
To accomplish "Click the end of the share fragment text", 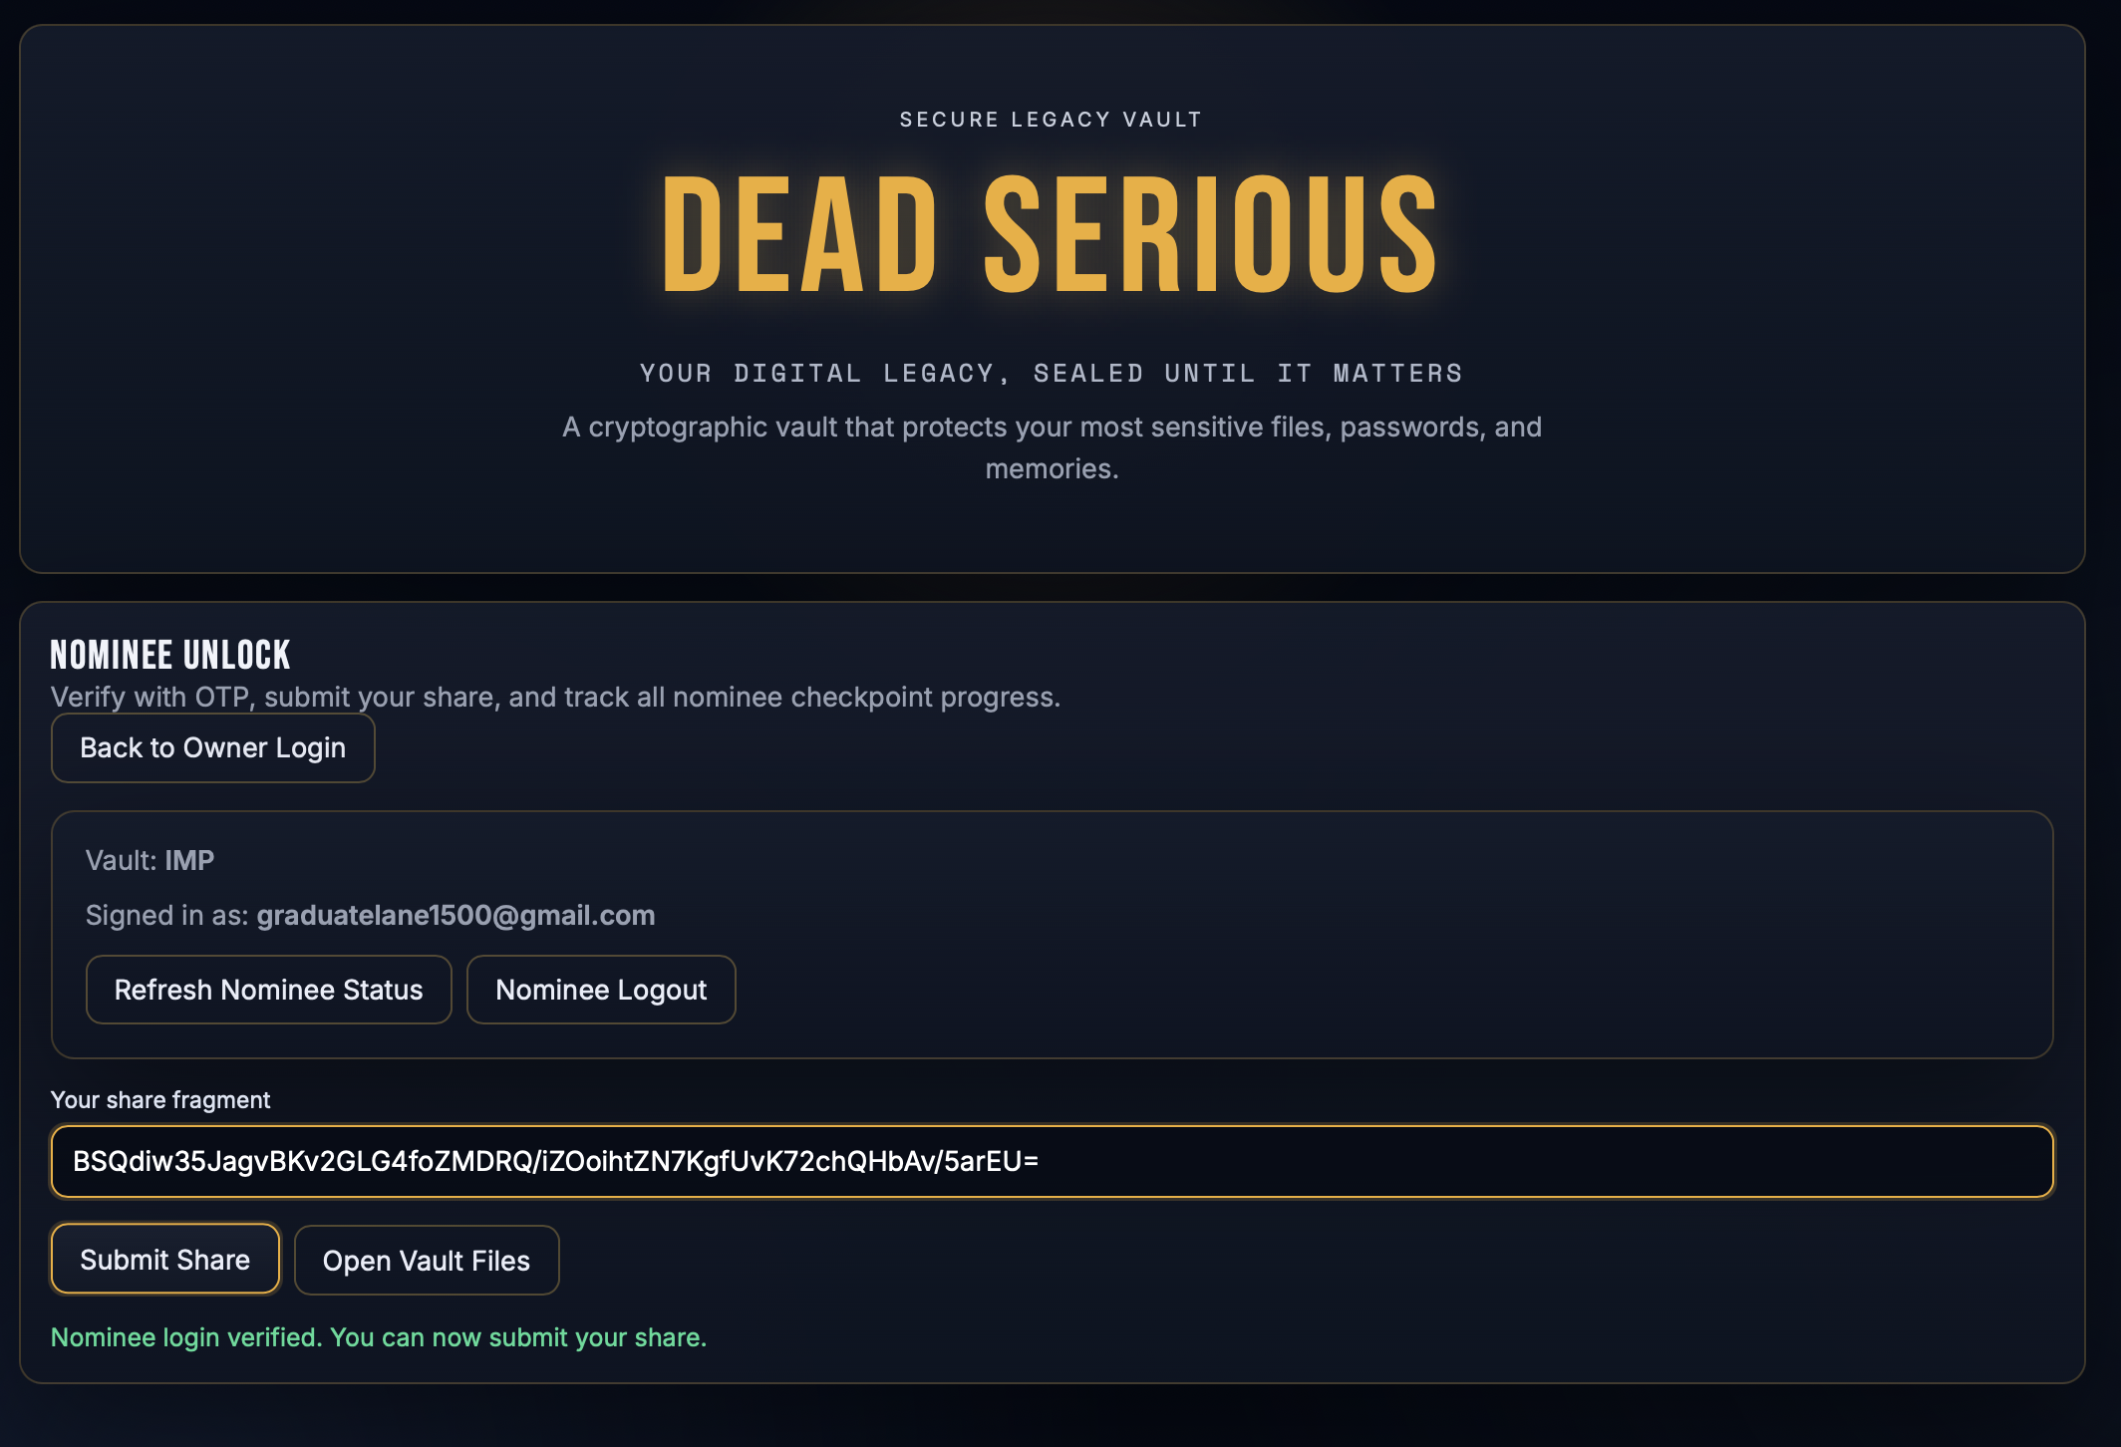I will pos(1039,1162).
